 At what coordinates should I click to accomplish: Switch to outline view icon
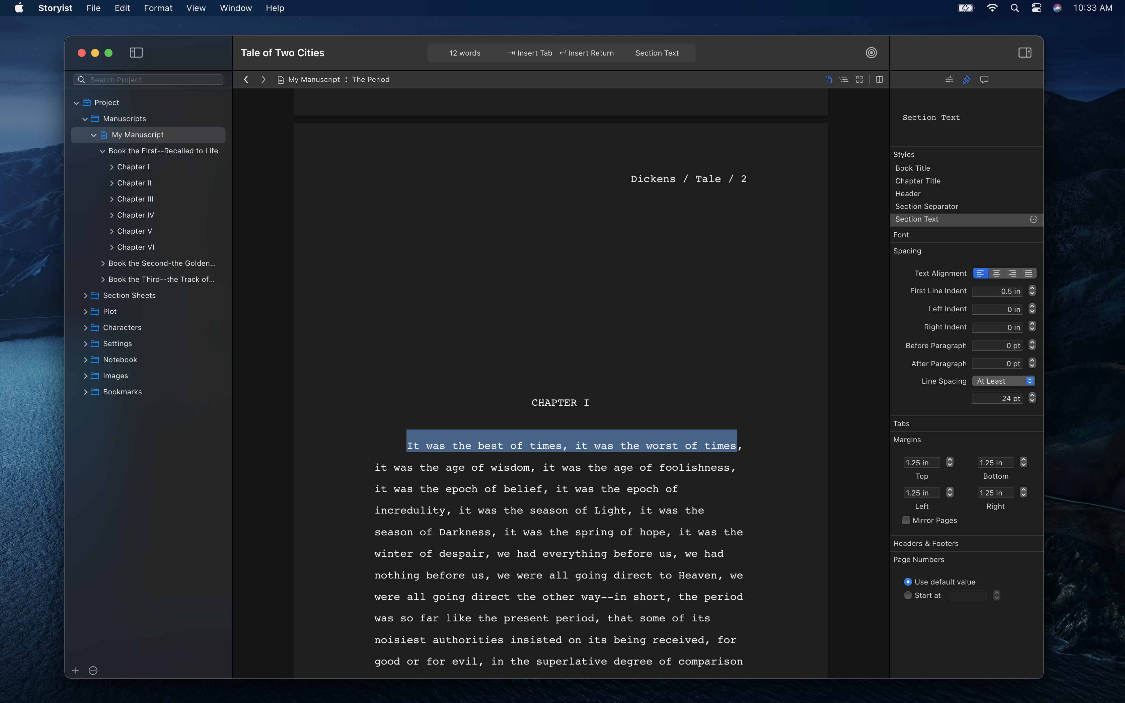[844, 80]
